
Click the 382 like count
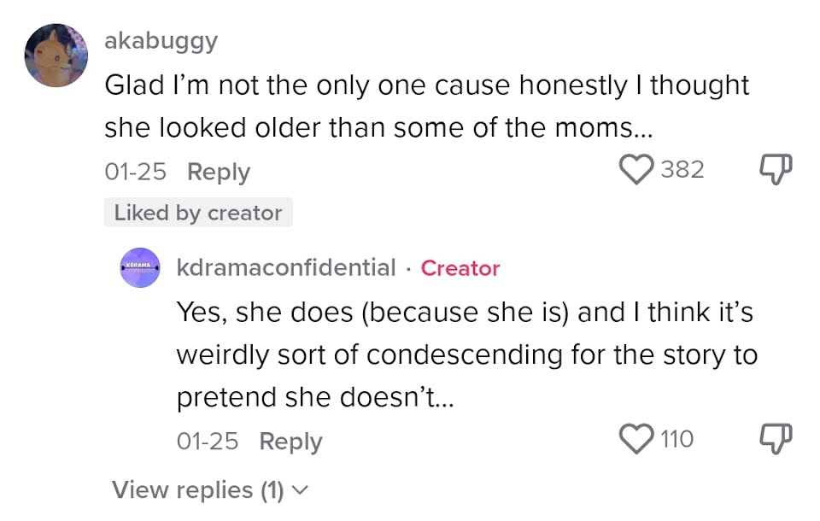682,169
